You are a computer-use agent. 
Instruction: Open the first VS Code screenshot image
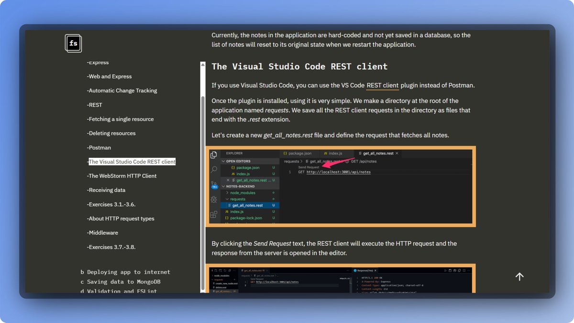(341, 186)
